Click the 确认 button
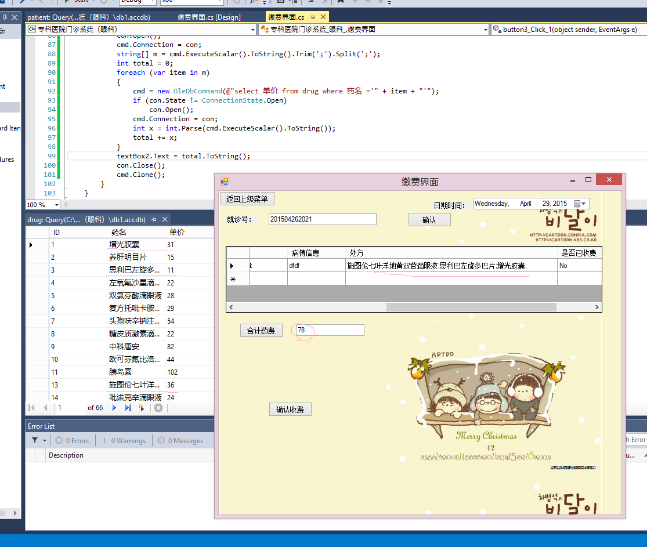 tap(429, 219)
